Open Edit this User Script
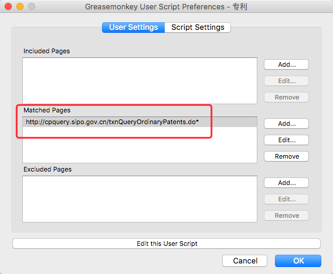333x274 pixels. coord(167,244)
